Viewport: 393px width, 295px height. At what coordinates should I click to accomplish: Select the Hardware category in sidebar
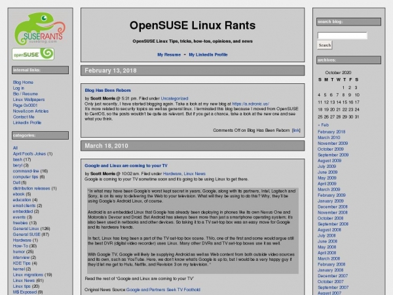pyautogui.click(x=22, y=241)
